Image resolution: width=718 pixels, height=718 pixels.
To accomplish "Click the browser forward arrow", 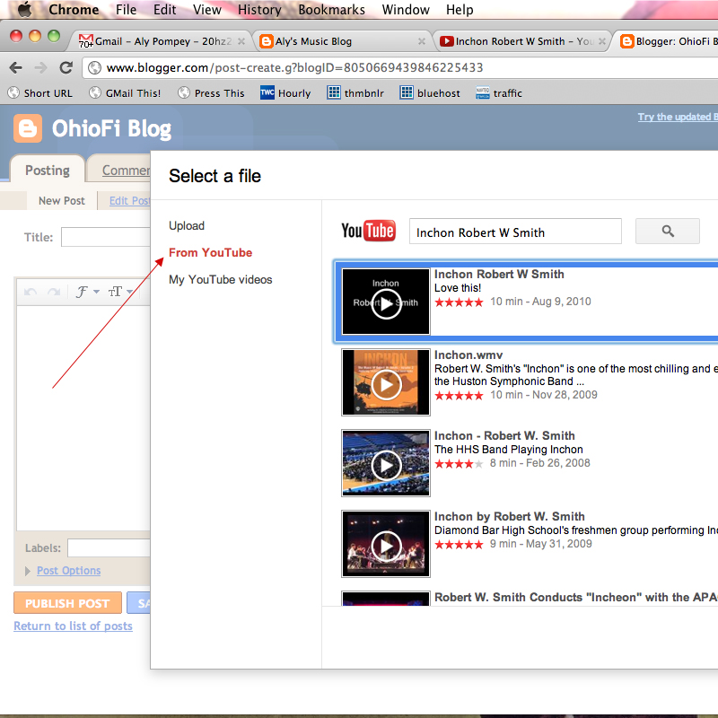I will click(40, 68).
